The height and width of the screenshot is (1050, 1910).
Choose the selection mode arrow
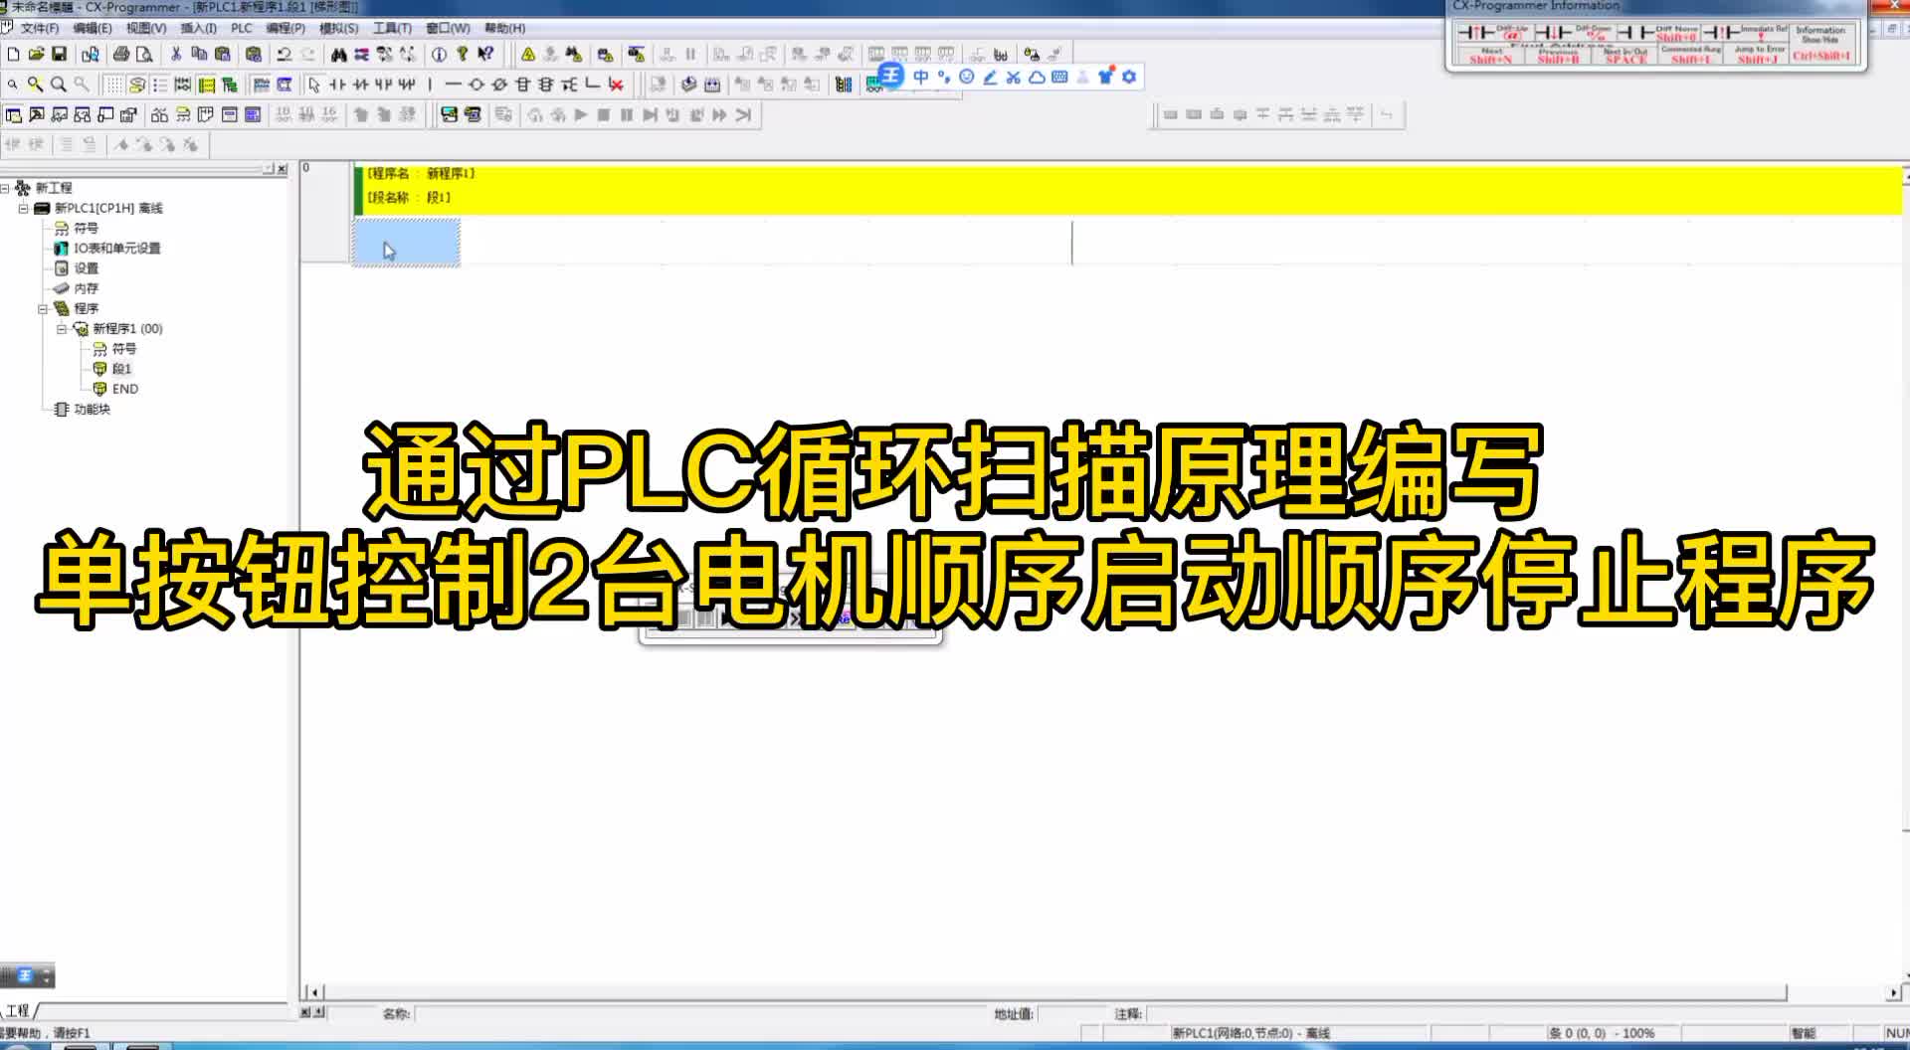tap(314, 85)
